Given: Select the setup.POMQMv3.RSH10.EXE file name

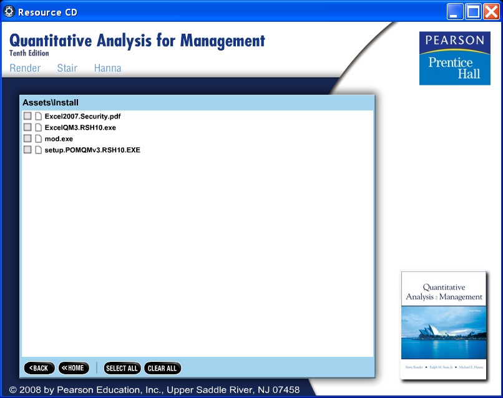Looking at the screenshot, I should (x=92, y=150).
